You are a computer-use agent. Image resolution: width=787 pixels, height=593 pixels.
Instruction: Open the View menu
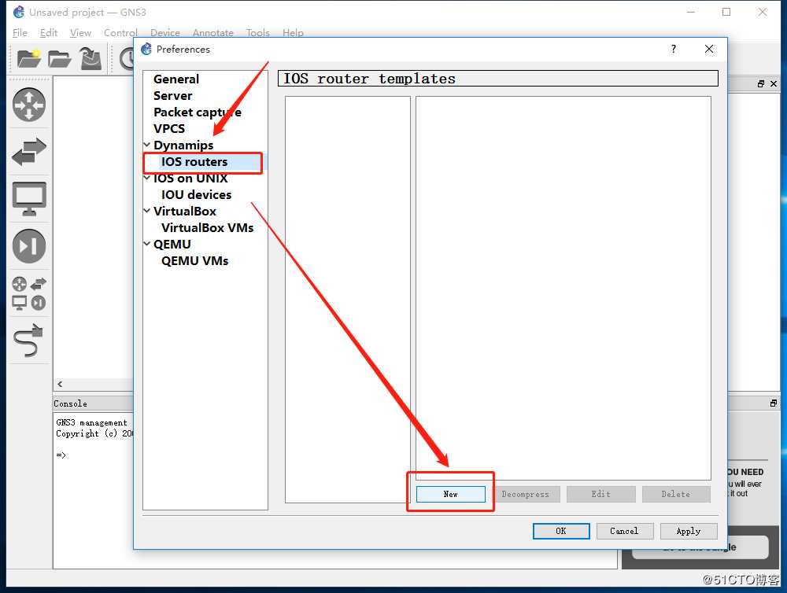[80, 32]
